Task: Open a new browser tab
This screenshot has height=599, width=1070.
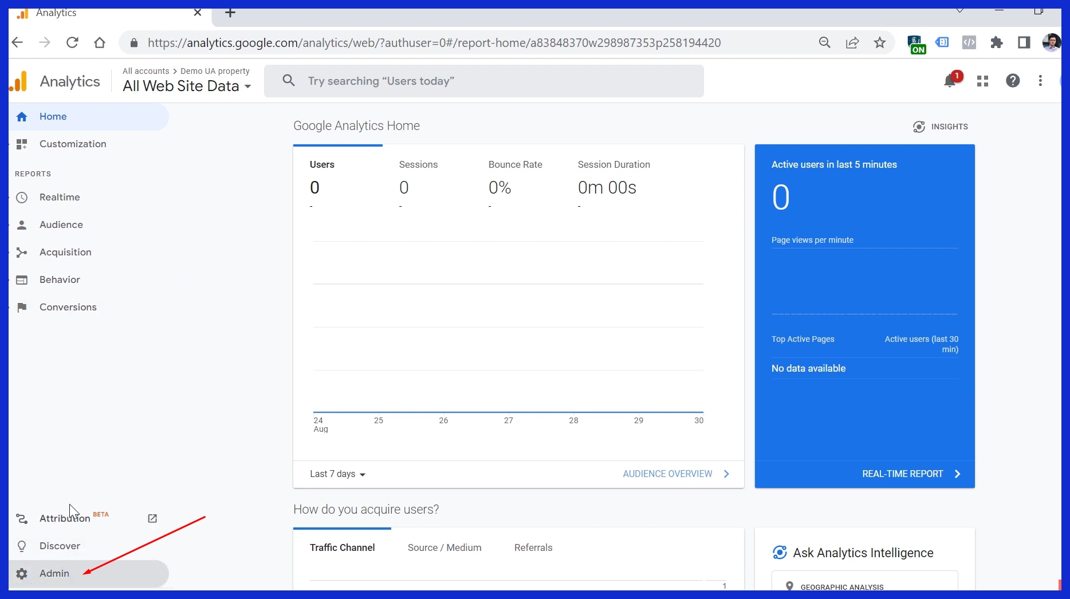Action: point(230,13)
